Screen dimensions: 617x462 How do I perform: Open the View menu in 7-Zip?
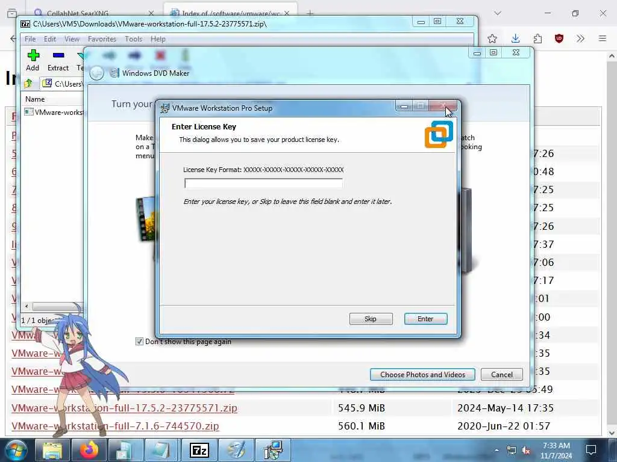point(72,39)
